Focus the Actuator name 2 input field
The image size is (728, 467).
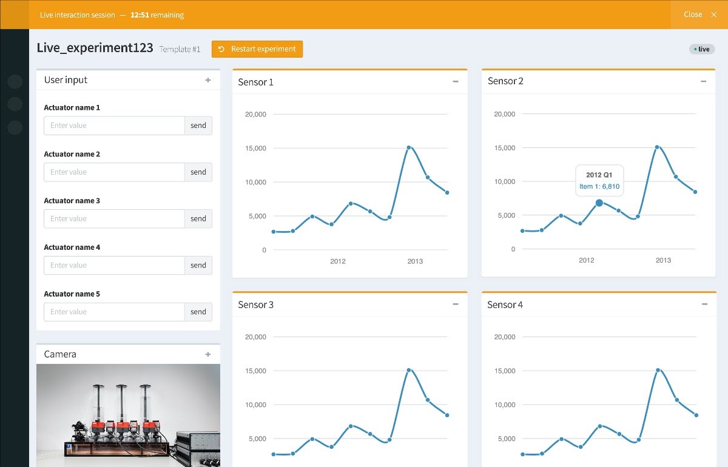[114, 172]
